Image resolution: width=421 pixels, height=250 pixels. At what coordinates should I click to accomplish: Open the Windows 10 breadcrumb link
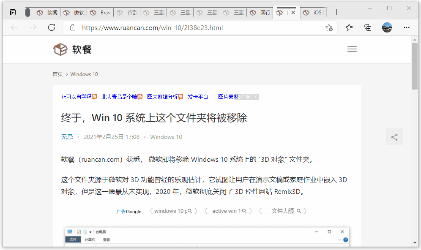[84, 74]
